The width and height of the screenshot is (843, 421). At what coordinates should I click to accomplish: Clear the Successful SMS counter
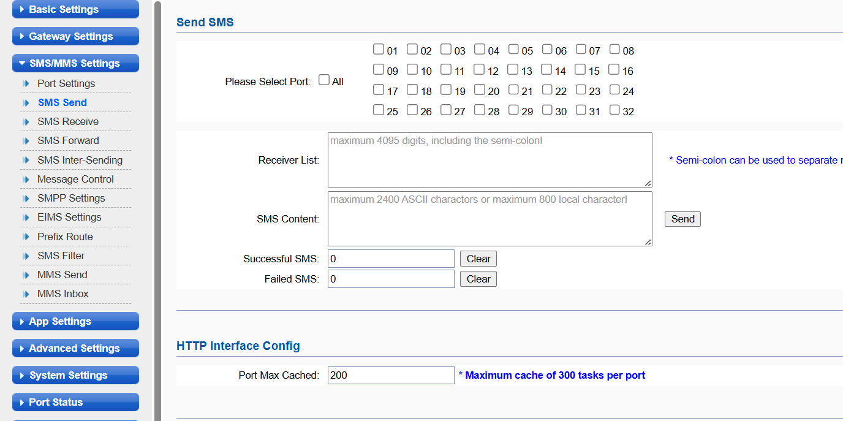(x=478, y=259)
